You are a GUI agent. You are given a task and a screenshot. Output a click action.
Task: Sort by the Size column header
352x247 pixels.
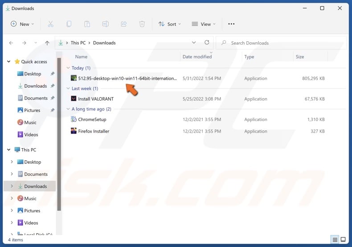(300, 57)
